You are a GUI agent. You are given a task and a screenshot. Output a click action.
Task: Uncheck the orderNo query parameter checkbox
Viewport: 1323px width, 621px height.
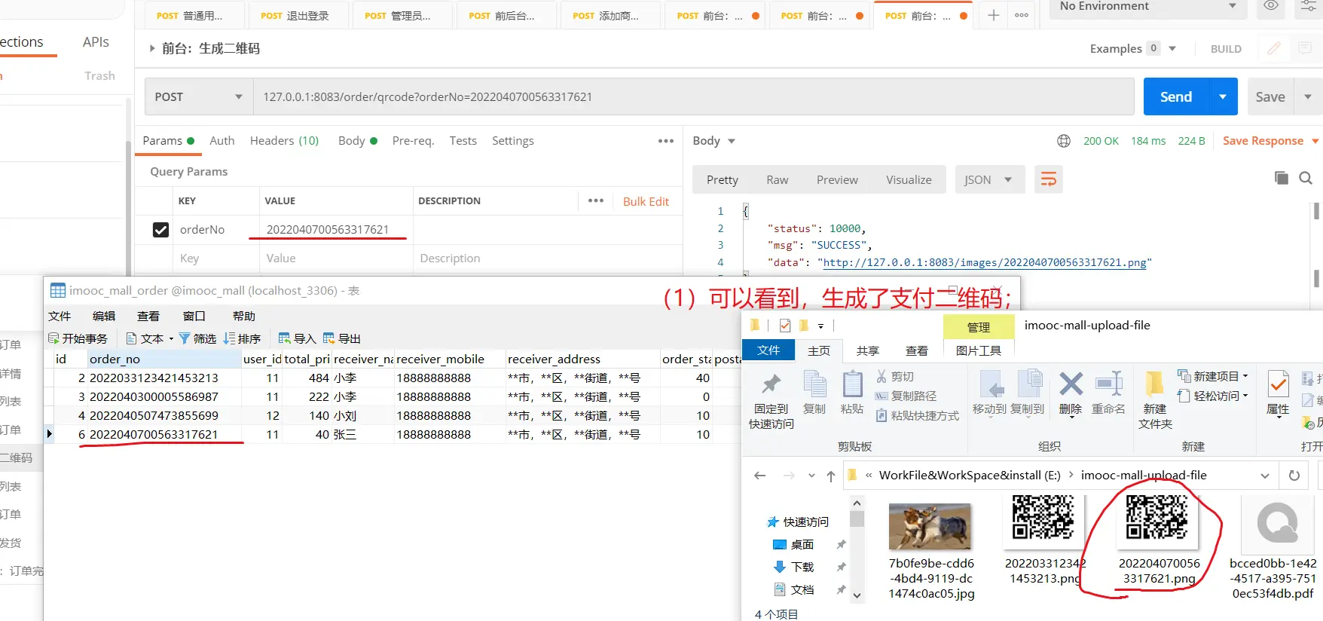pos(160,230)
